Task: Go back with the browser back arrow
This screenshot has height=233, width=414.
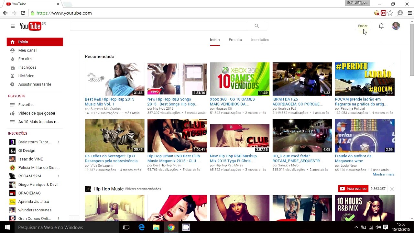Action: pyautogui.click(x=5, y=13)
